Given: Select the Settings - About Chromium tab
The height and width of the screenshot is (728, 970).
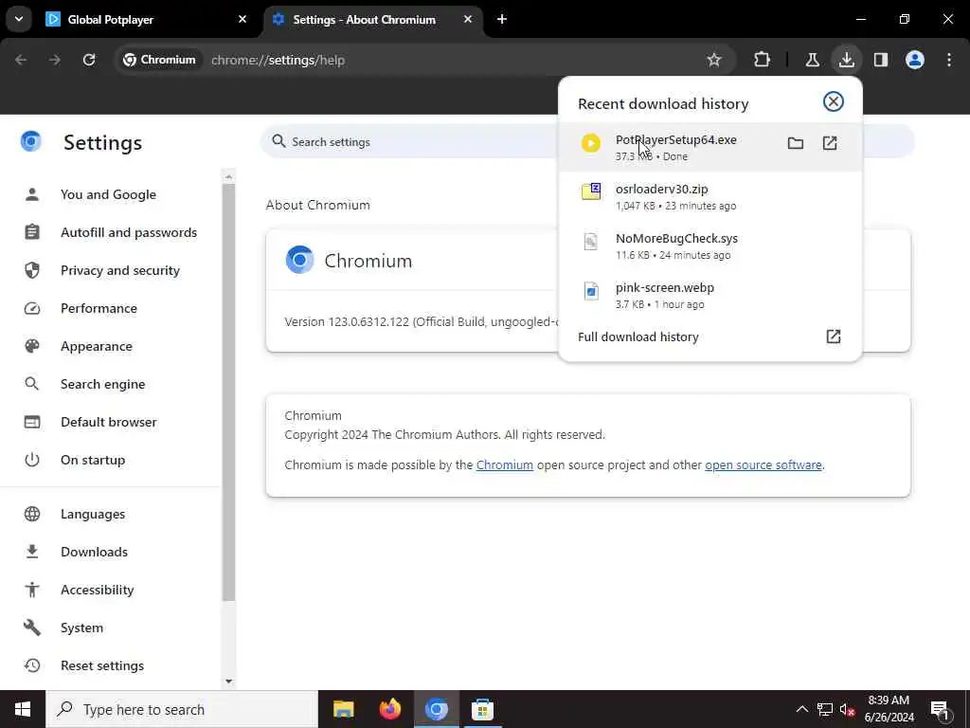Looking at the screenshot, I should coord(373,20).
